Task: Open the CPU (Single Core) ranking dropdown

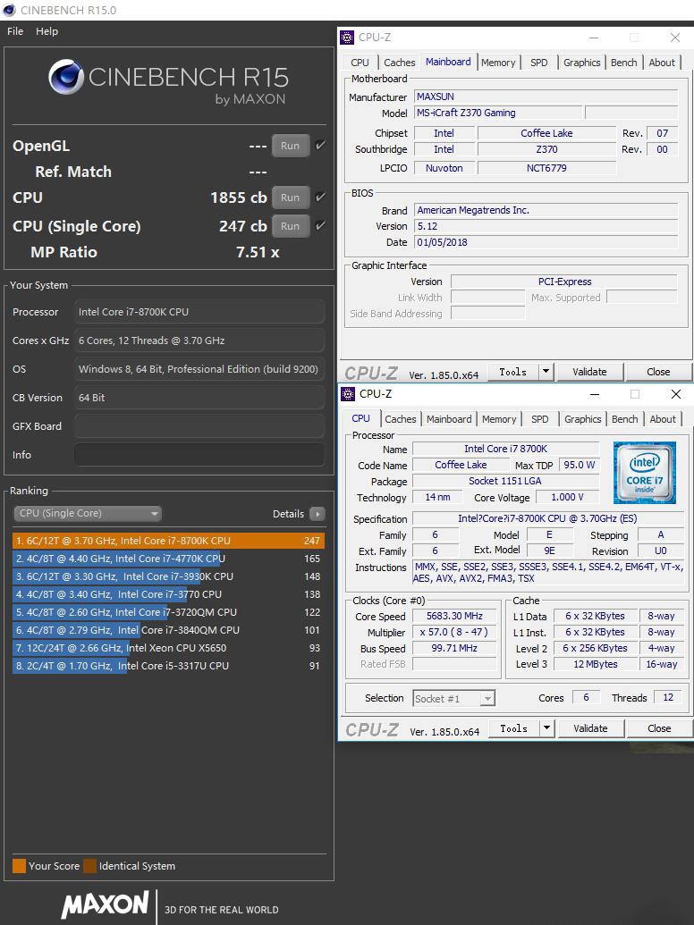Action: (x=88, y=514)
